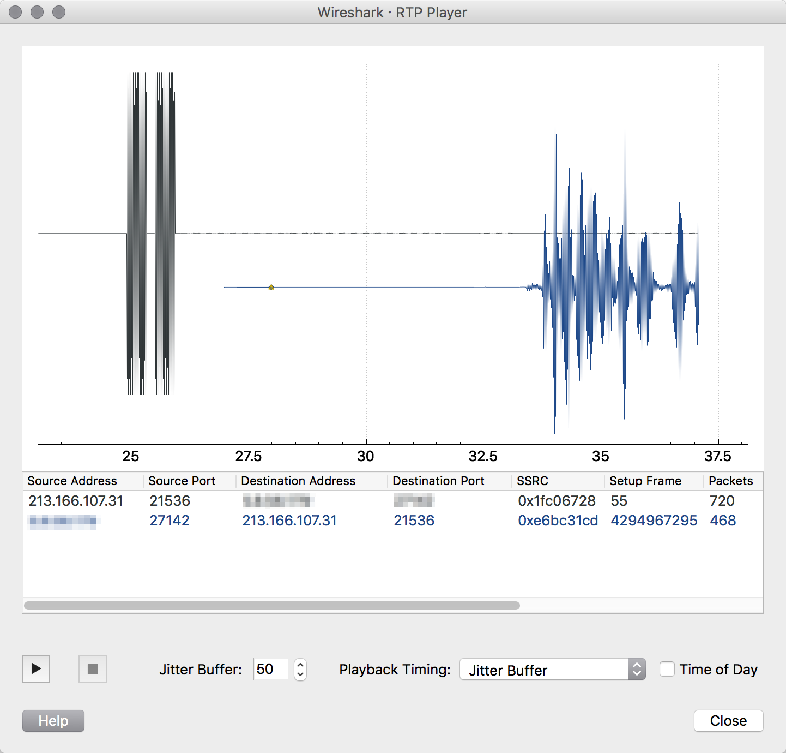Viewport: 786px width, 753px height.
Task: Click setup frame value 55
Action: [x=619, y=501]
